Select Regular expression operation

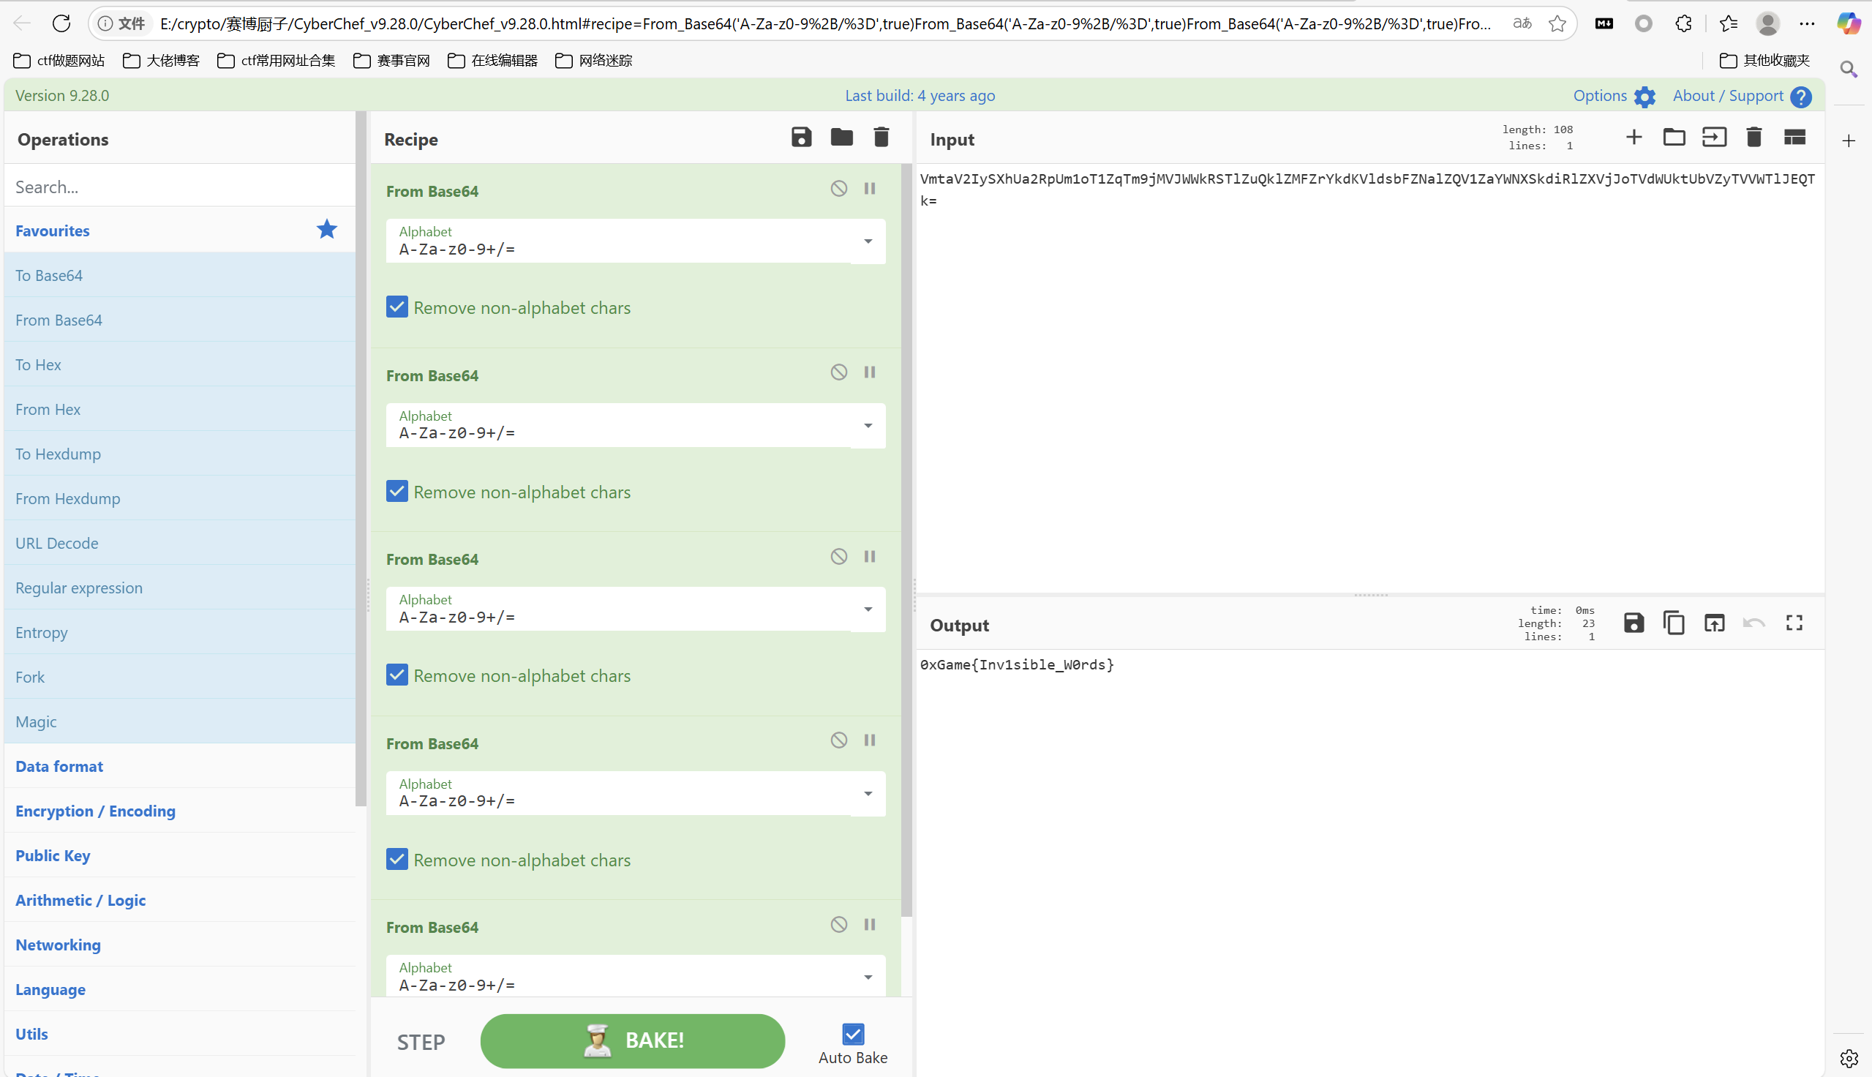pos(179,588)
